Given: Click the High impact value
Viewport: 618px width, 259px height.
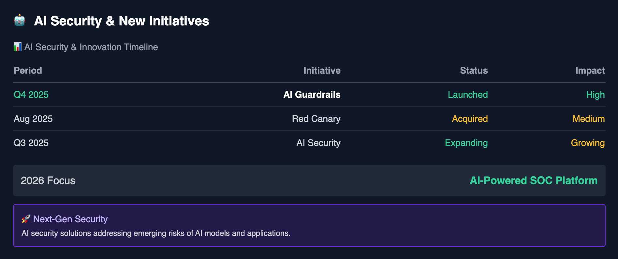Looking at the screenshot, I should pos(596,94).
